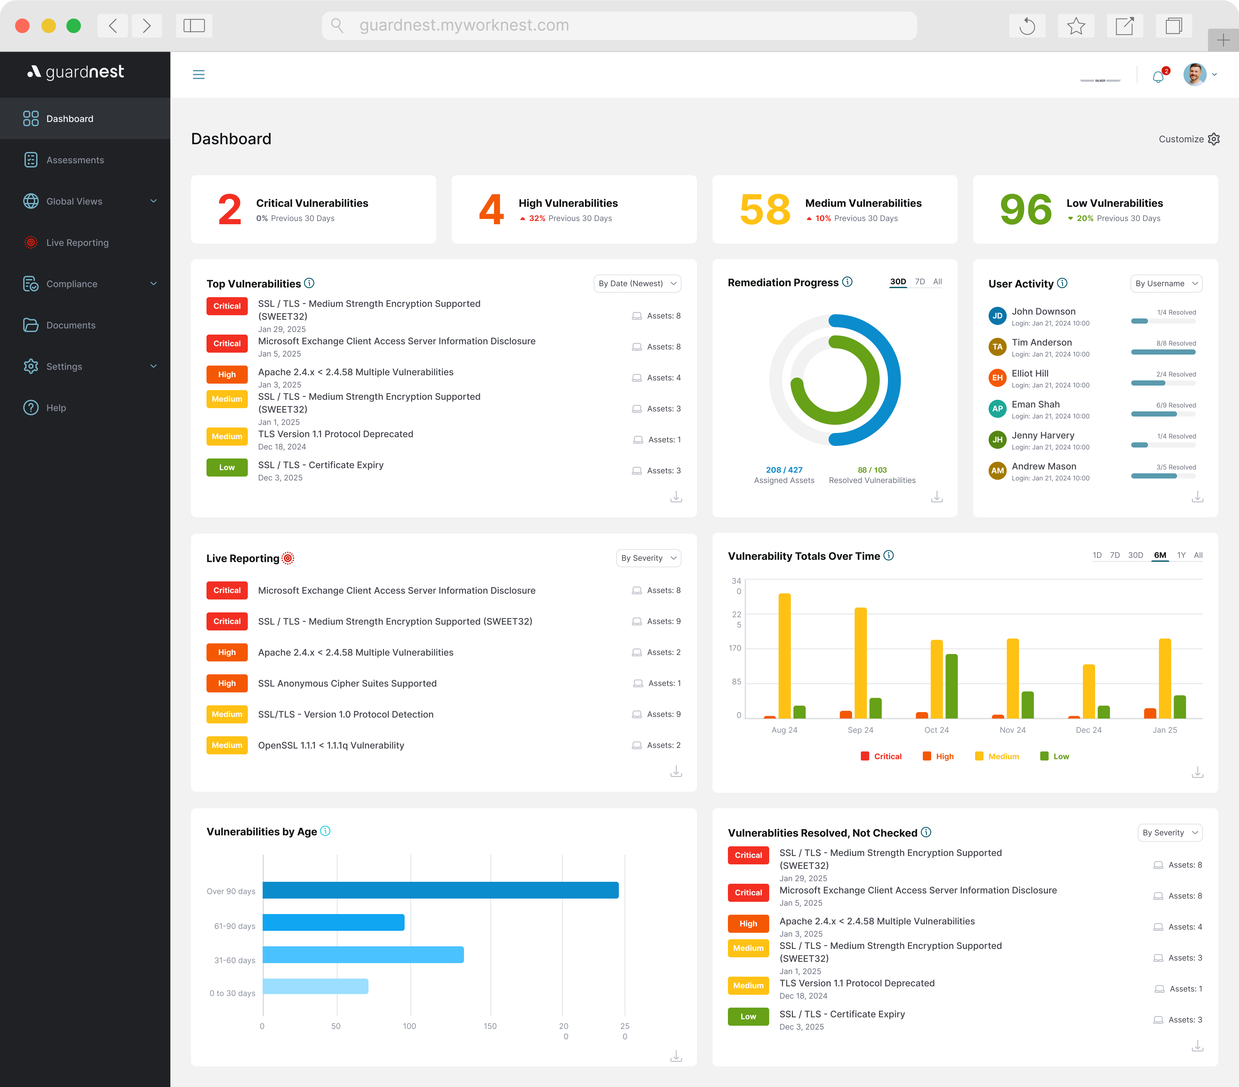Screen dimensions: 1239x1087
Task: Click the Live Reporting sidebar icon
Action: pos(31,243)
